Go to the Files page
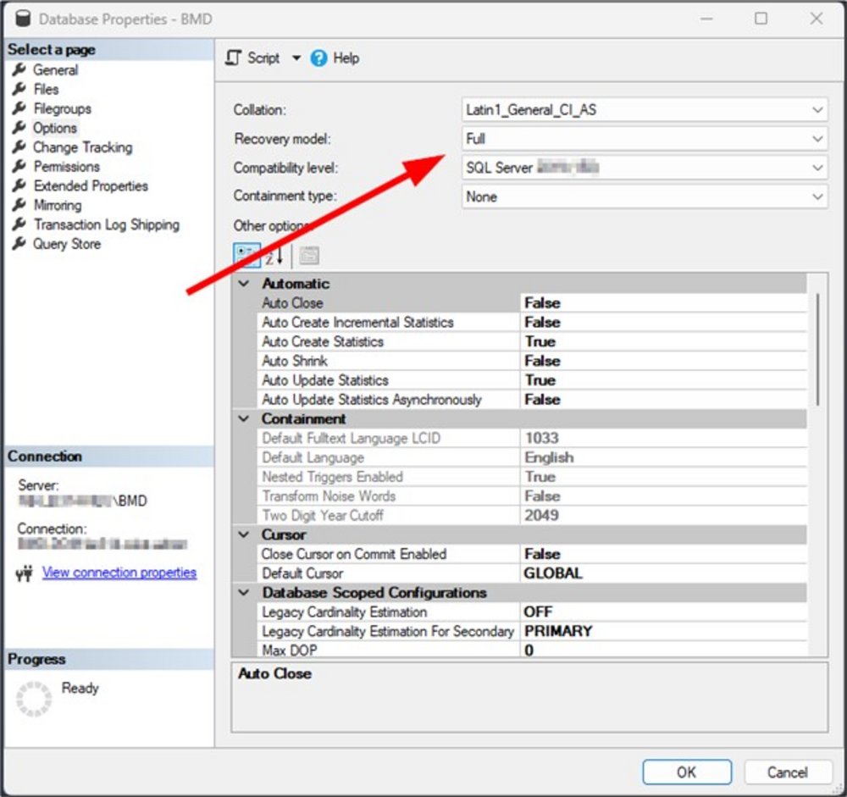This screenshot has width=847, height=797. point(46,89)
